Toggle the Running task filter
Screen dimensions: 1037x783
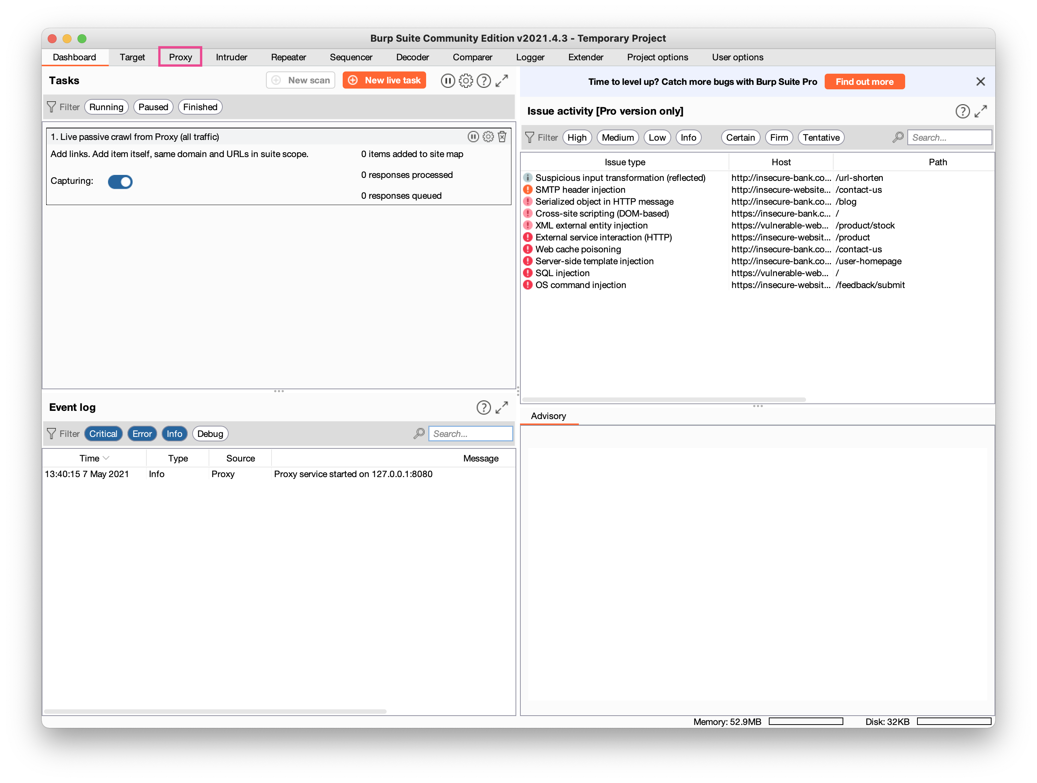[107, 107]
